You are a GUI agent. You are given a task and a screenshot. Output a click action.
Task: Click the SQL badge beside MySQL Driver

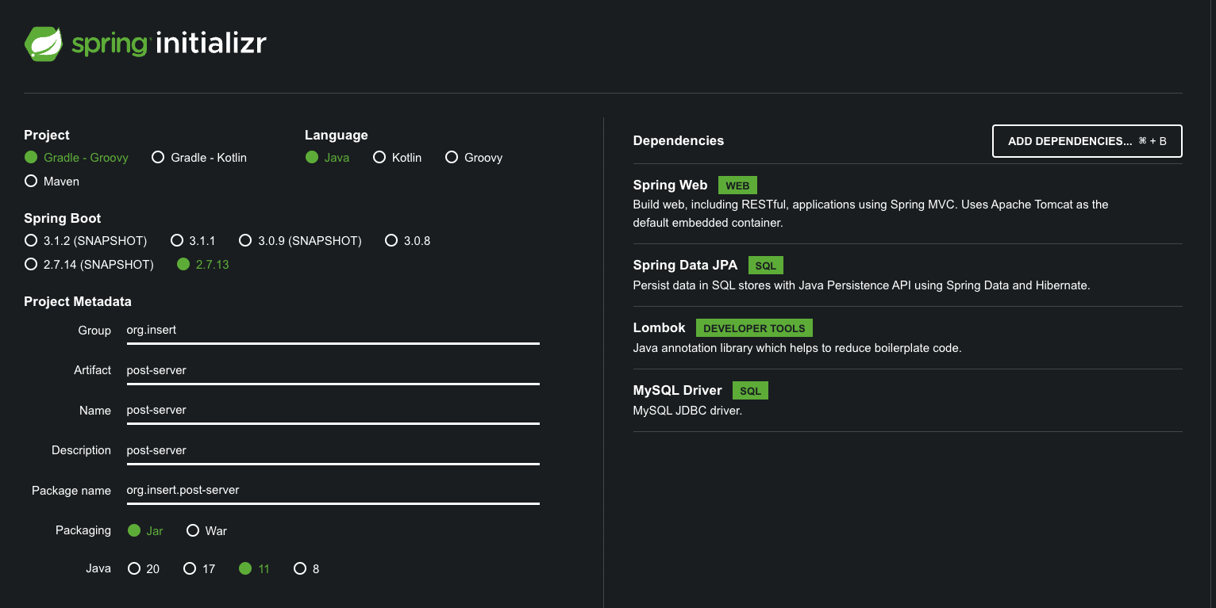pyautogui.click(x=751, y=391)
